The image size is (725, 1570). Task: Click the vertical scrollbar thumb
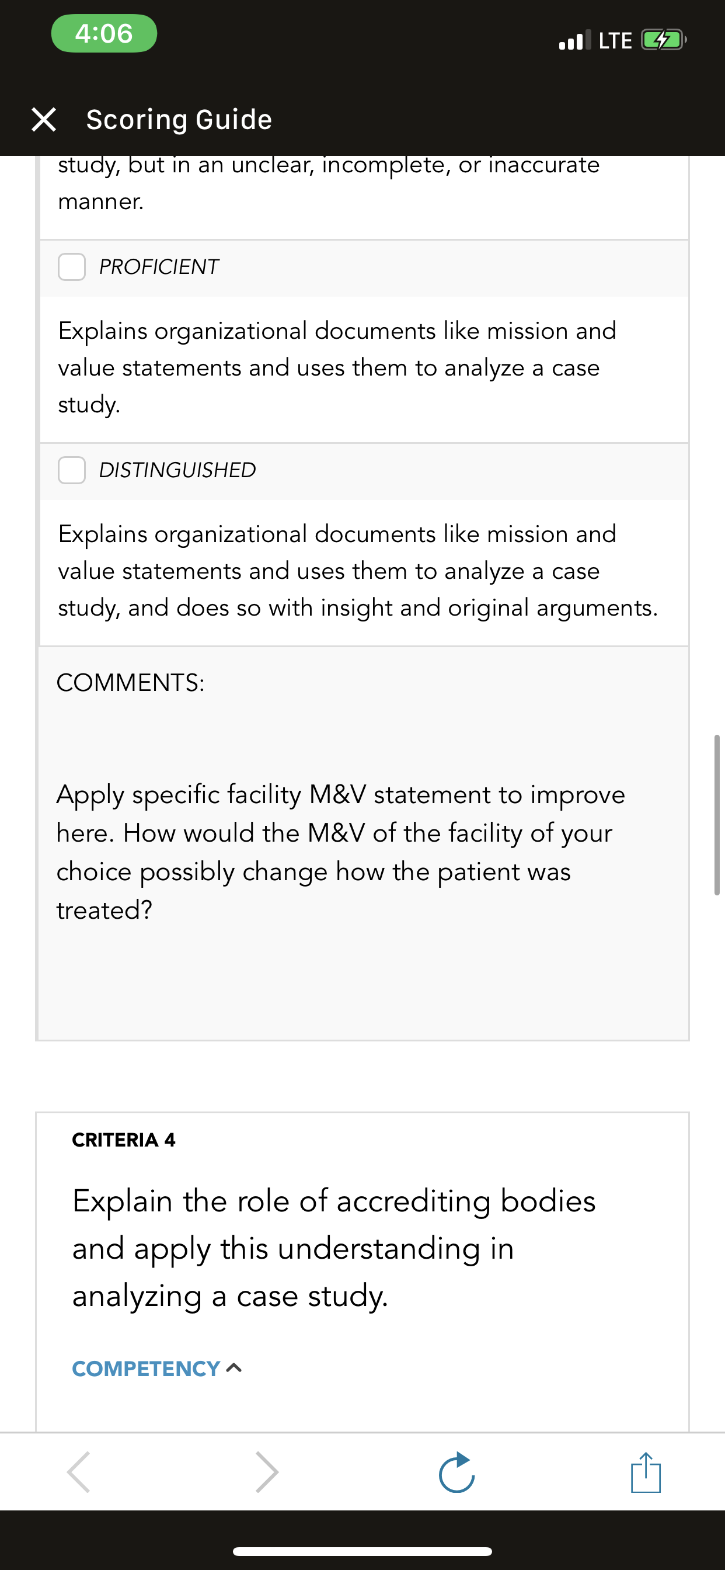pyautogui.click(x=717, y=815)
